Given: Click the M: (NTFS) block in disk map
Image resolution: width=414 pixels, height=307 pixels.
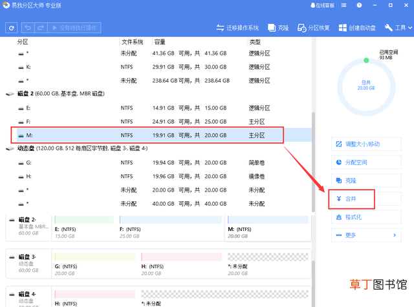Looking at the screenshot, I should 268,228.
